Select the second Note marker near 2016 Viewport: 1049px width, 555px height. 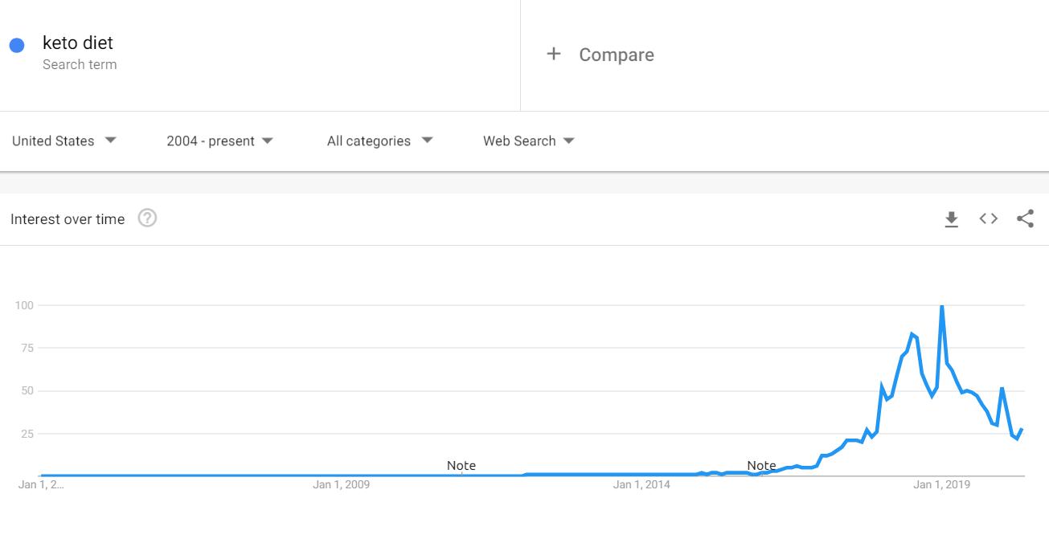pos(761,466)
